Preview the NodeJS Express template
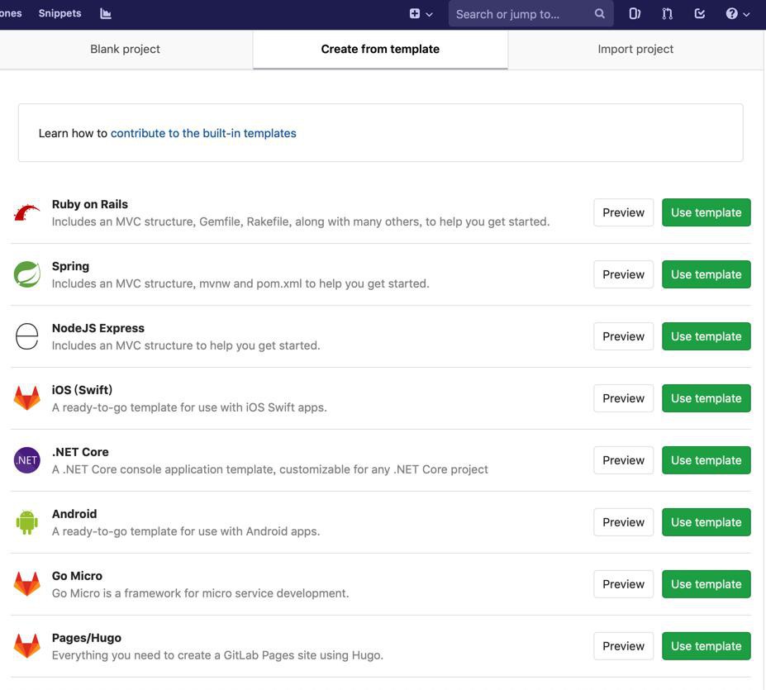 tap(623, 336)
